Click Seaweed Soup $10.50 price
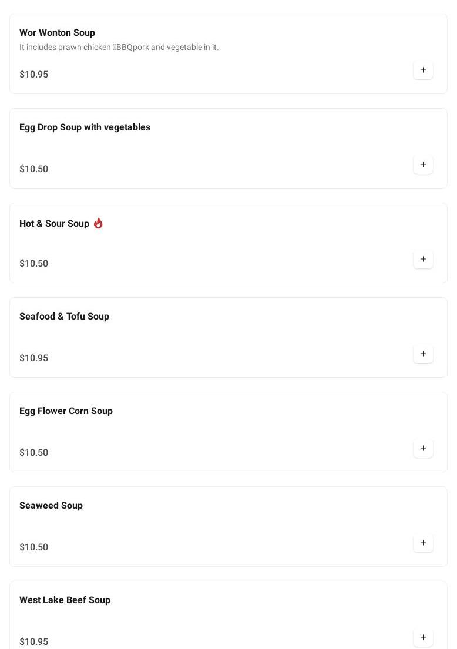This screenshot has height=649, width=457. (33, 547)
